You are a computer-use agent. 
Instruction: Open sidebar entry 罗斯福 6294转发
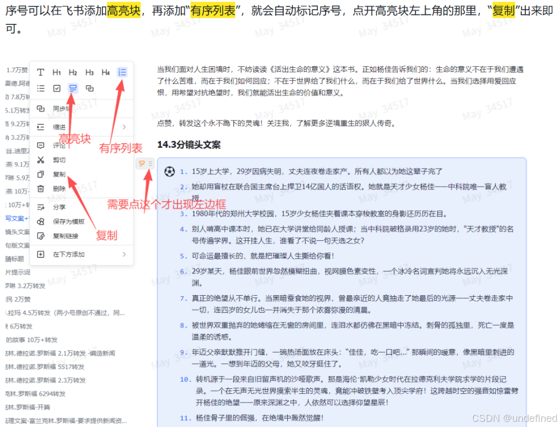pos(35,394)
